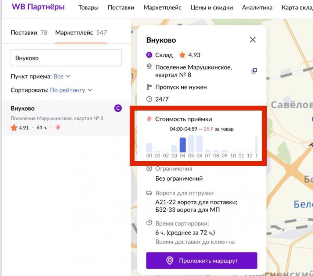Screen dimensions: 313x276
Task: Select the 05 hour bar in cost chart
Action: [191, 144]
